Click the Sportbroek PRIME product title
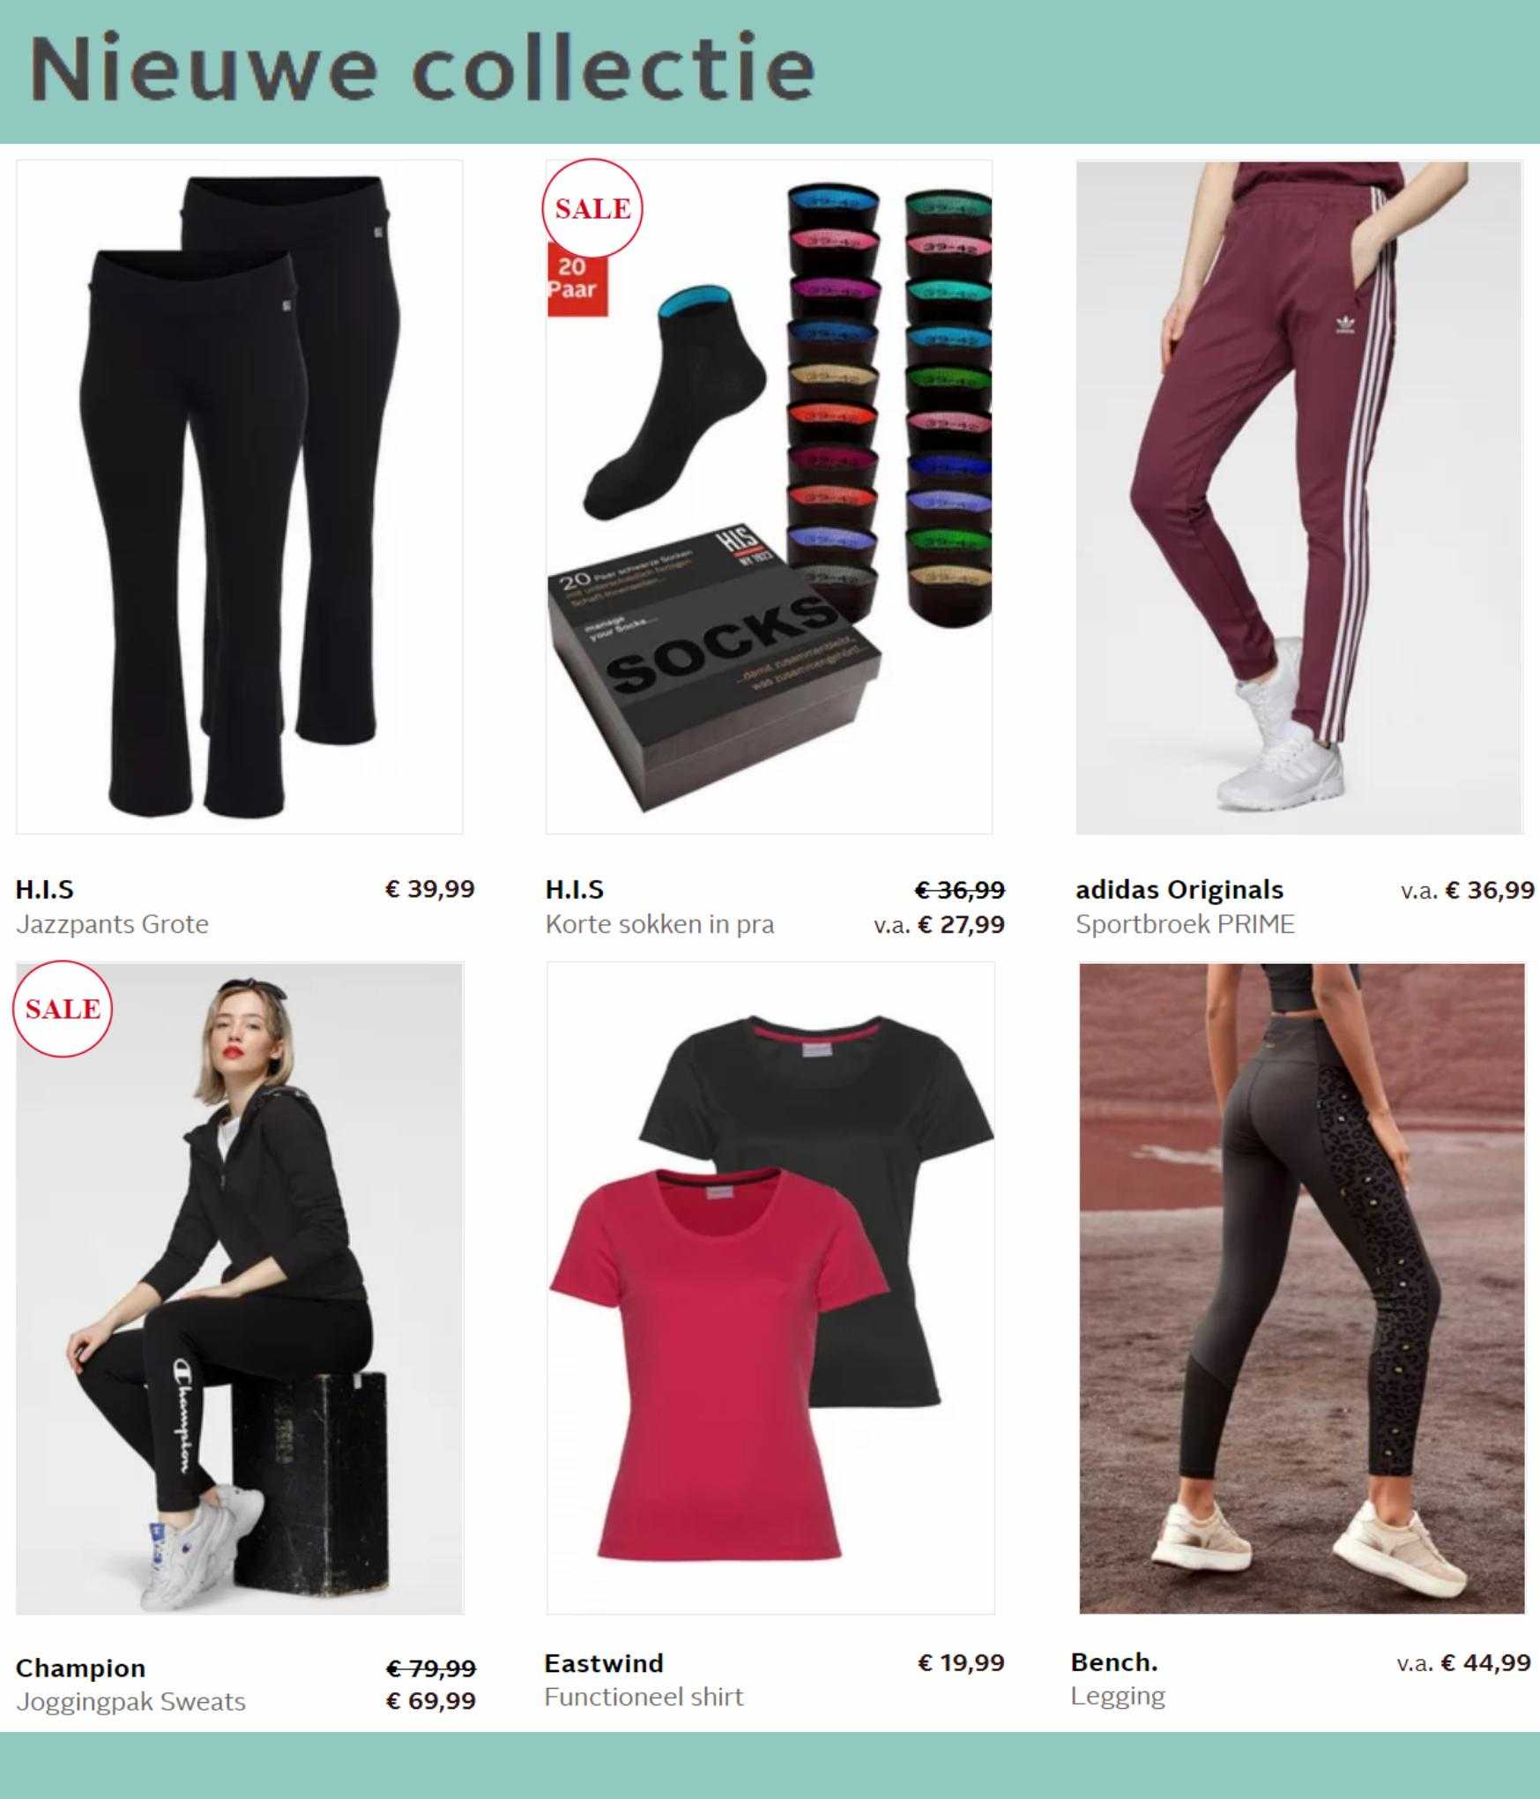This screenshot has height=1799, width=1540. tap(1185, 924)
